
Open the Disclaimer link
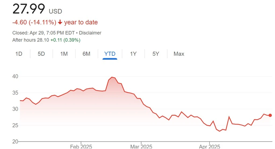(91, 33)
